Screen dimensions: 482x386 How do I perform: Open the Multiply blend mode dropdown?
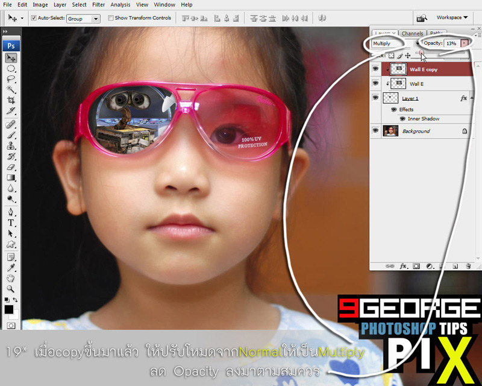tap(392, 43)
